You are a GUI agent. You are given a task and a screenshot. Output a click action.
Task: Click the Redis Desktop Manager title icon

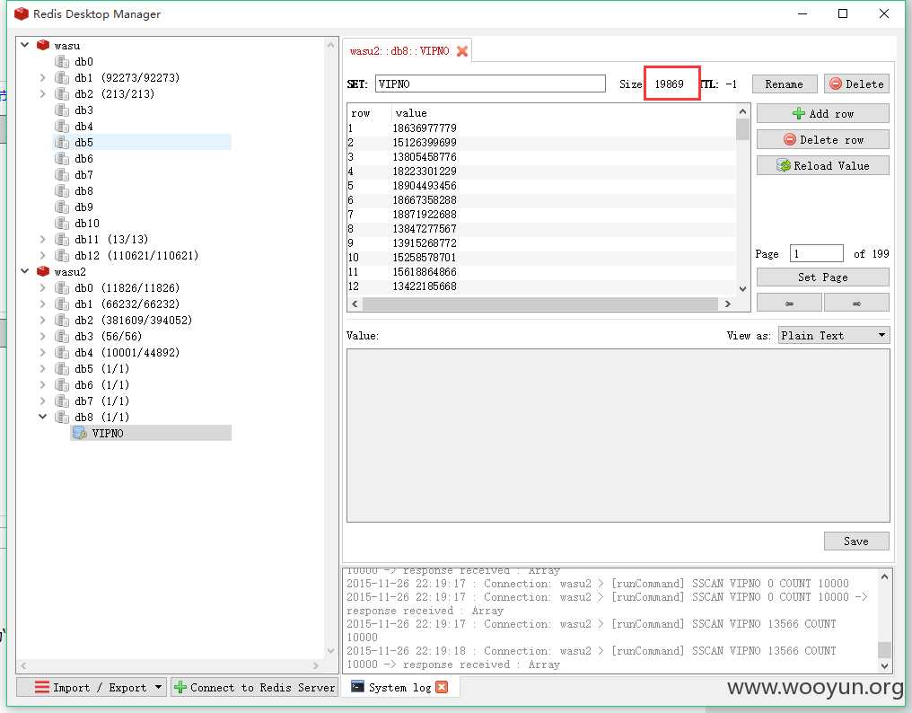pyautogui.click(x=22, y=14)
